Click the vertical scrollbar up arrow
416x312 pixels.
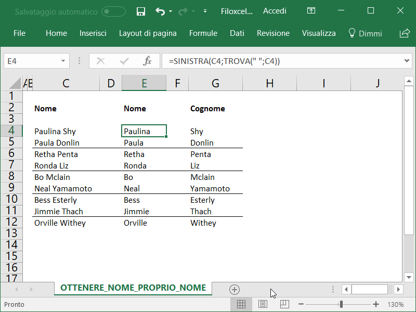409,81
